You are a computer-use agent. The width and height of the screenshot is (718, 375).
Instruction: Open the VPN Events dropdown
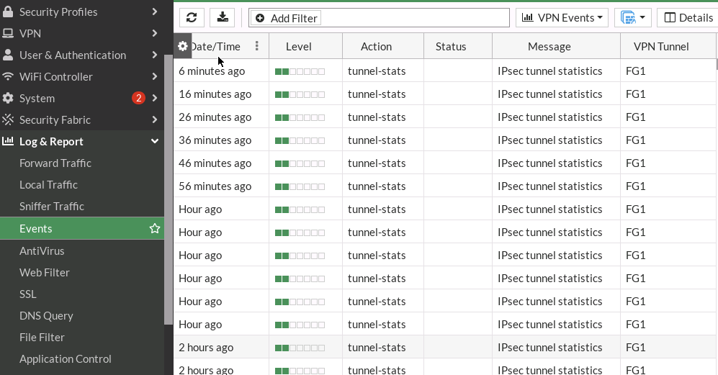562,18
